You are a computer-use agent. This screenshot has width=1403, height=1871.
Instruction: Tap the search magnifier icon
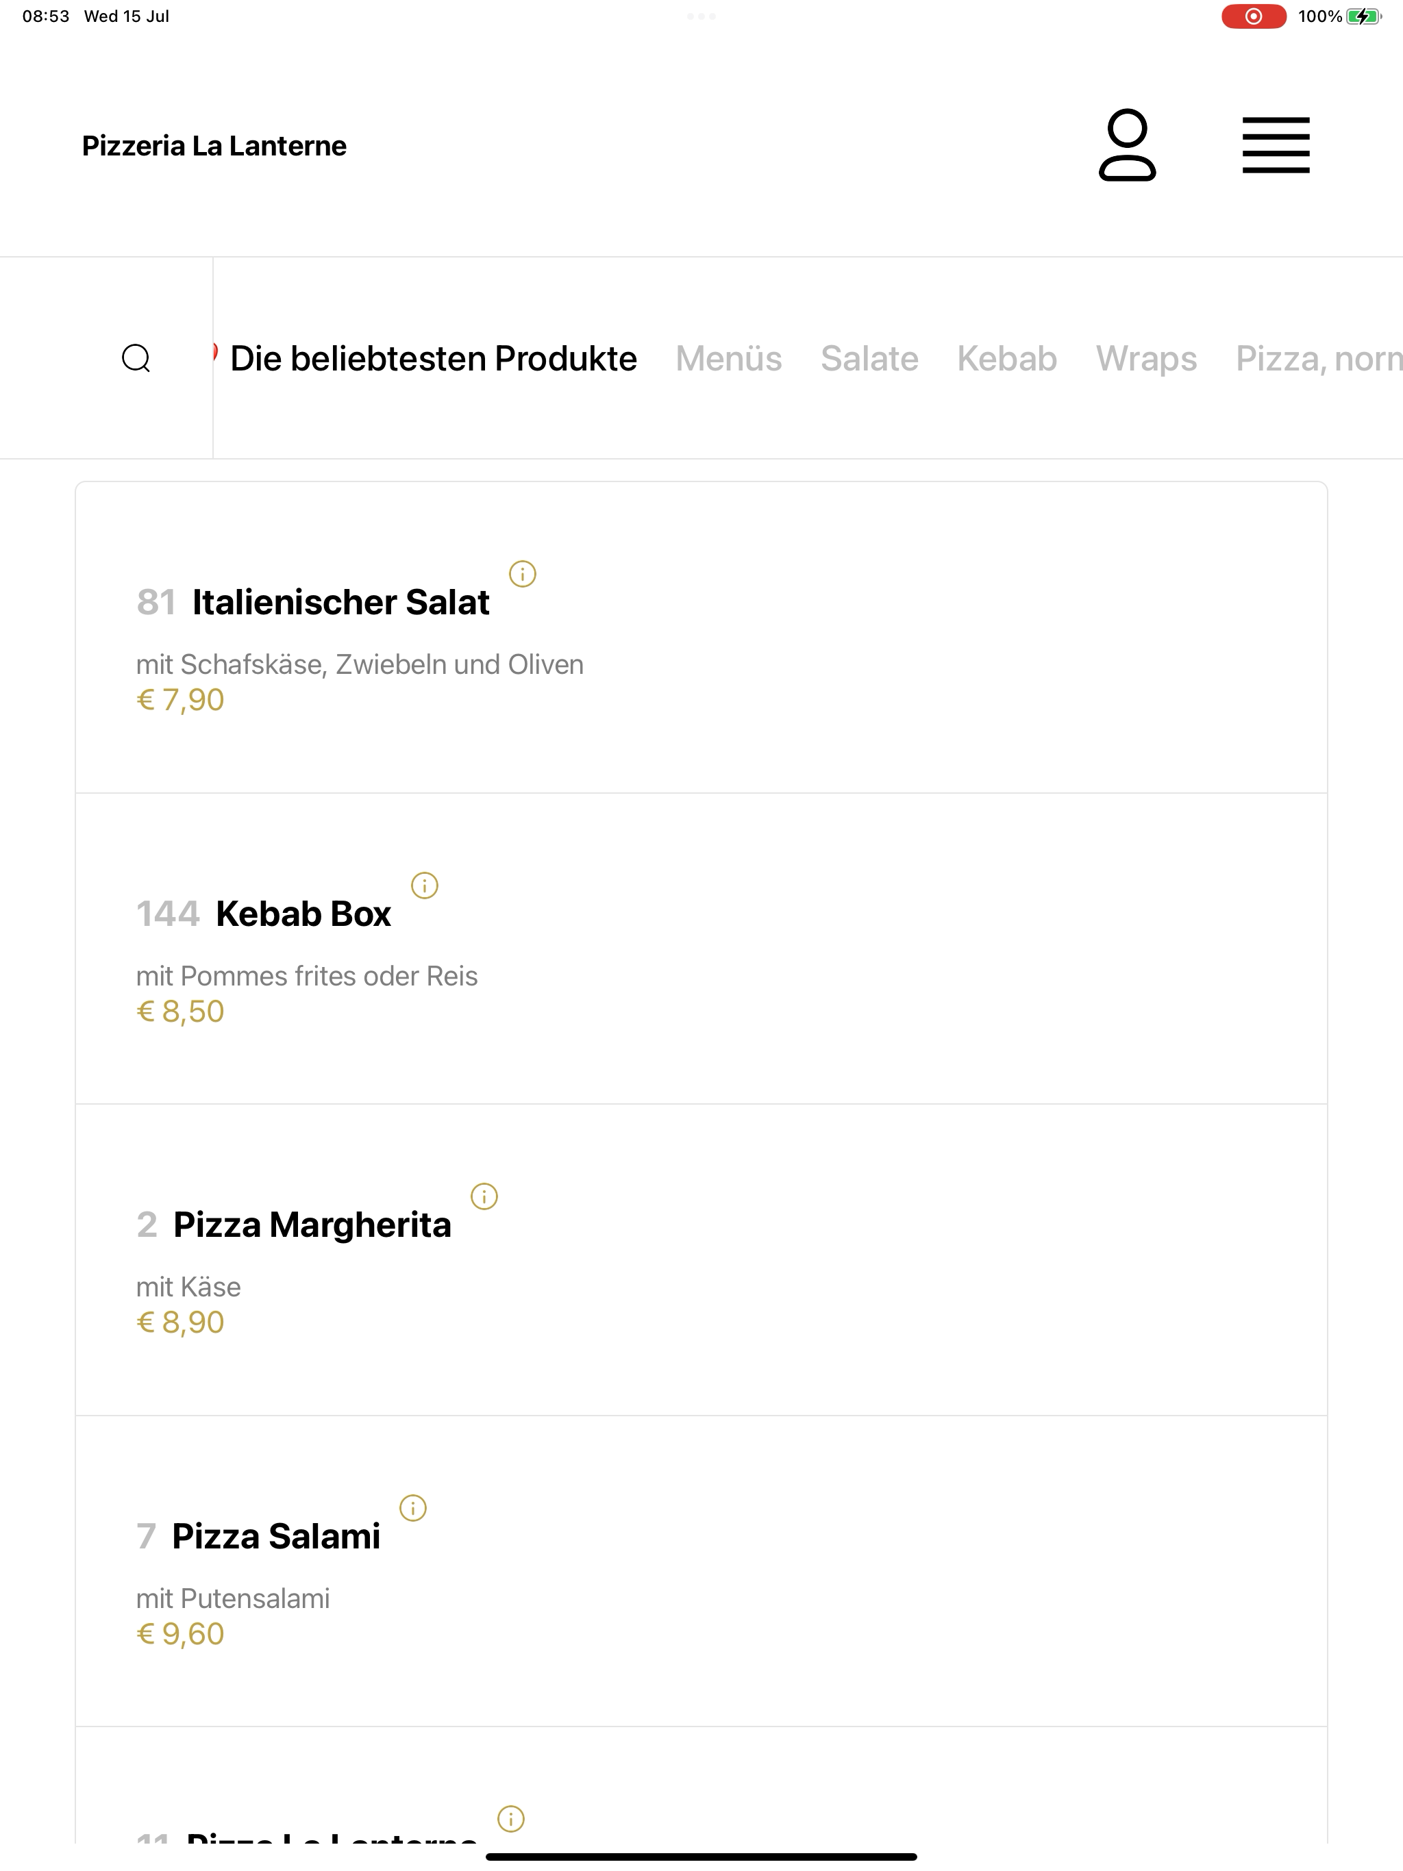[136, 357]
